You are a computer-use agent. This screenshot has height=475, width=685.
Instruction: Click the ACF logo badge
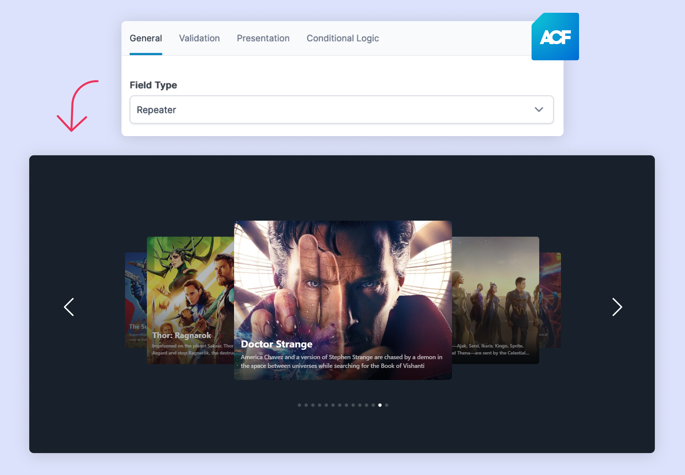(555, 37)
